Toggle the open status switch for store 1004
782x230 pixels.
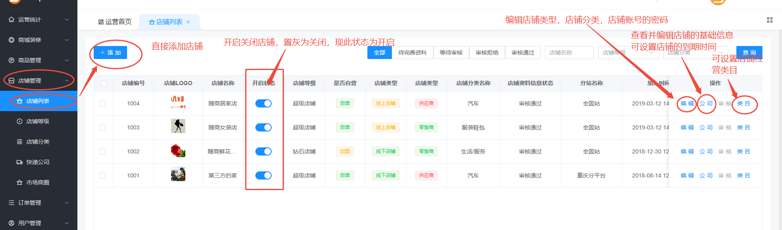click(264, 103)
